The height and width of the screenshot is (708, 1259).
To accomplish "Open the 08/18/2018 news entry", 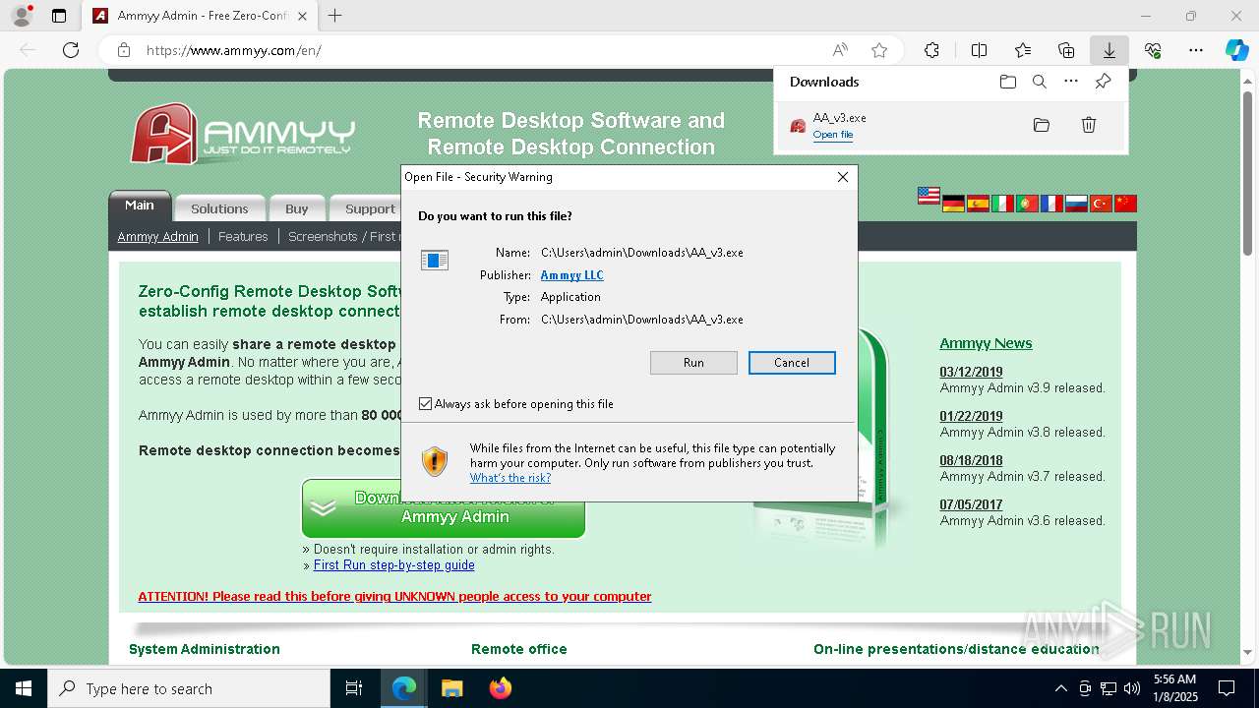I will coord(971,460).
